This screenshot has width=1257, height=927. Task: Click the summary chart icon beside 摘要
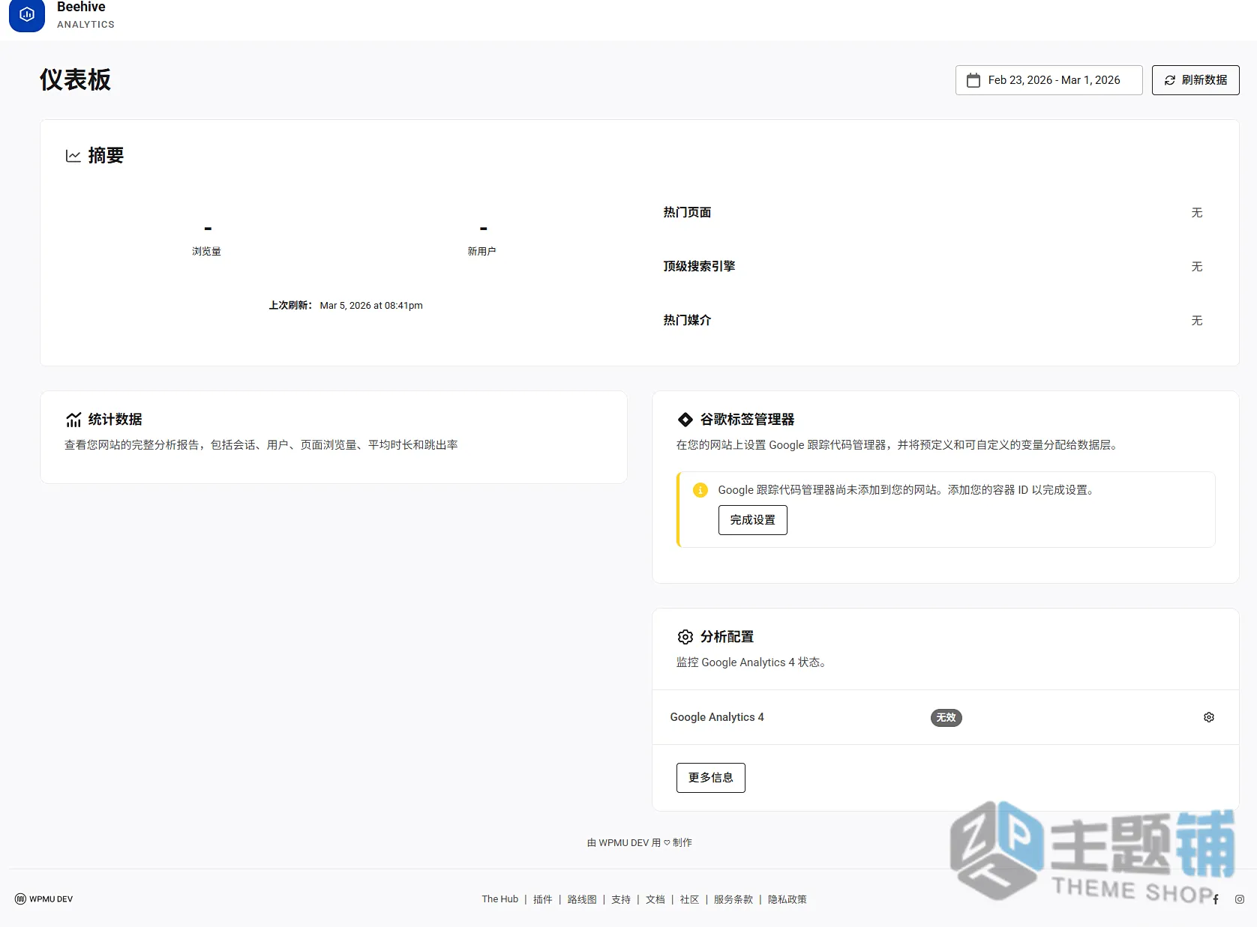(73, 156)
